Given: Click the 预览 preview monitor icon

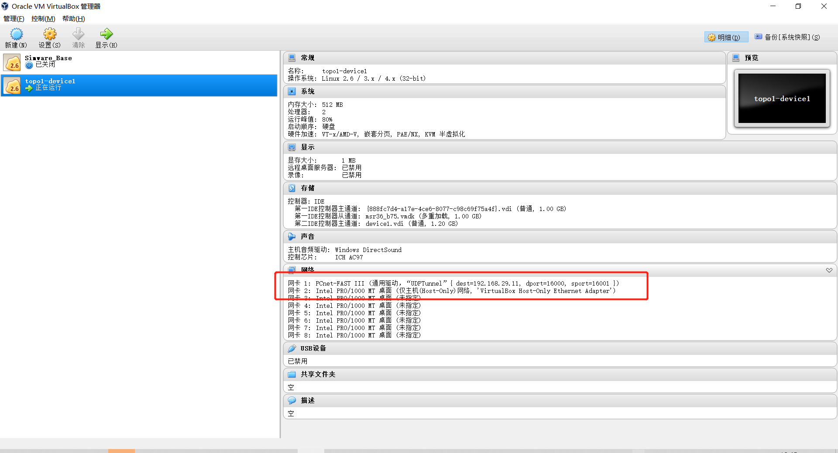Looking at the screenshot, I should (x=736, y=58).
